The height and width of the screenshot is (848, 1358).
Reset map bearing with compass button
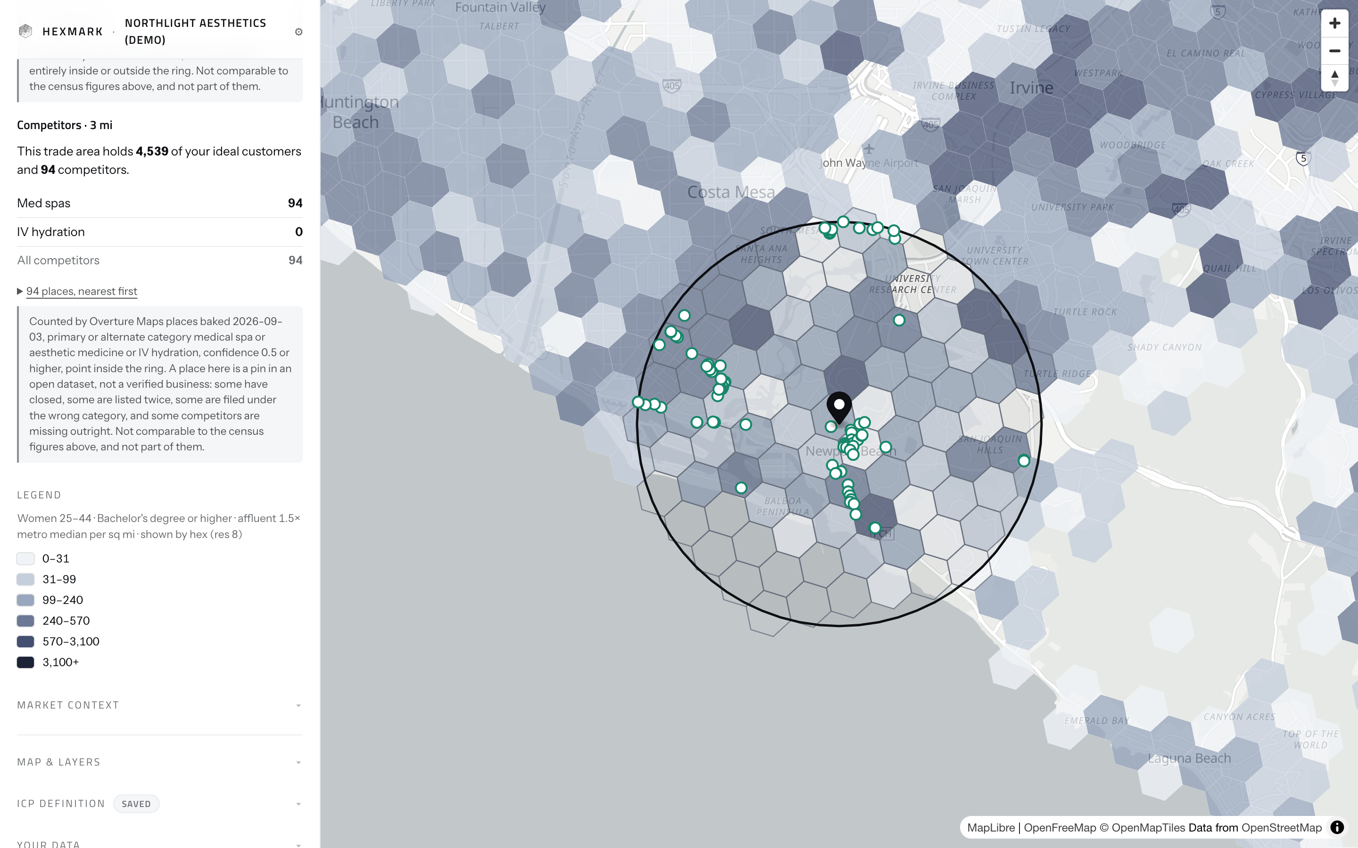click(1334, 78)
